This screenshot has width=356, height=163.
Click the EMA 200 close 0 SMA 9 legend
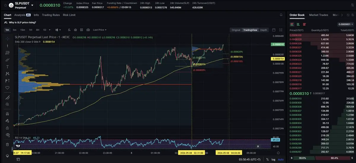(28, 42)
